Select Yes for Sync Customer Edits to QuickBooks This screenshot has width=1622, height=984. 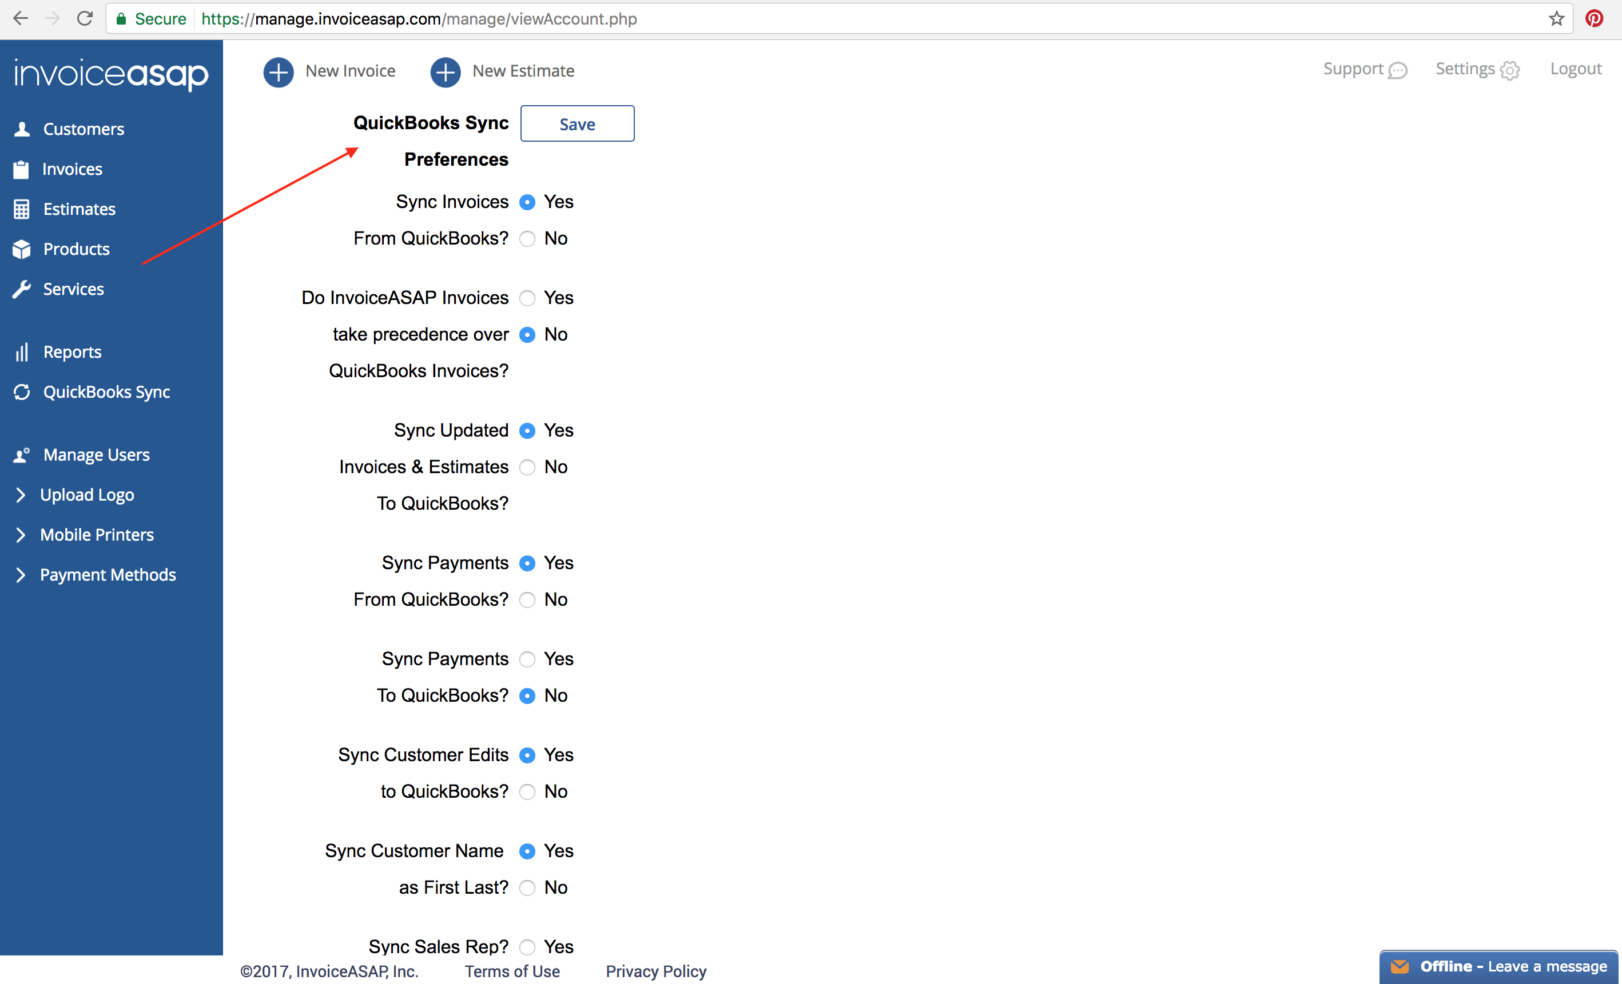pyautogui.click(x=527, y=755)
